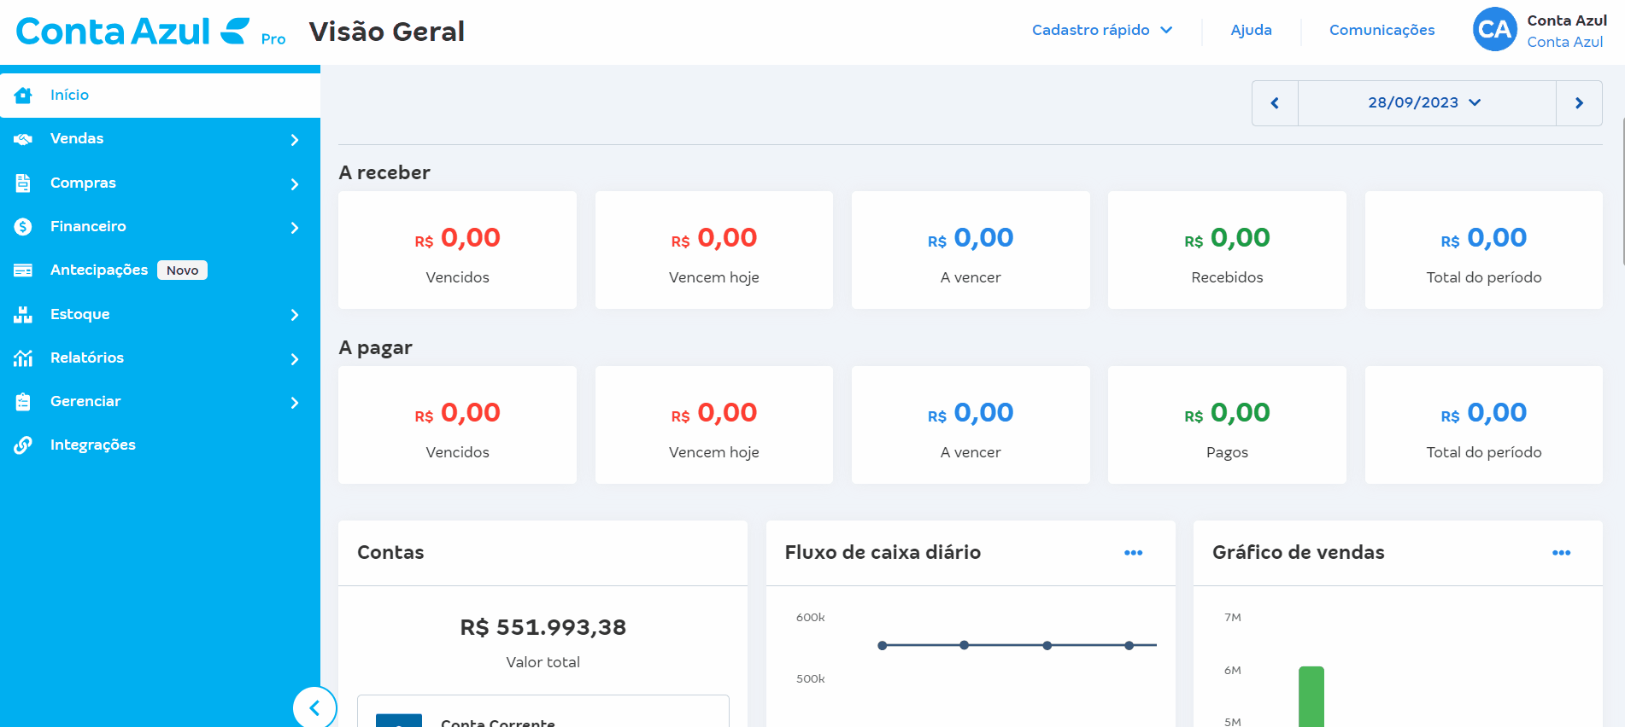Click the Conta Corrente account entry
The width and height of the screenshot is (1625, 727).
[543, 712]
